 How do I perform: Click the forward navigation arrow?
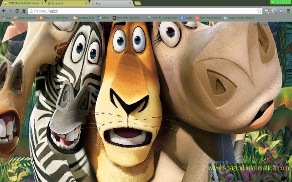(x=10, y=11)
